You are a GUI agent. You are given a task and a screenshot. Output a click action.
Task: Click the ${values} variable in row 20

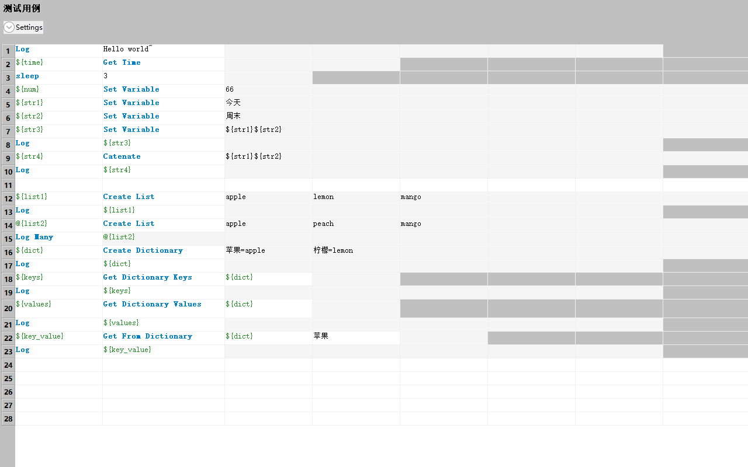(x=58, y=308)
